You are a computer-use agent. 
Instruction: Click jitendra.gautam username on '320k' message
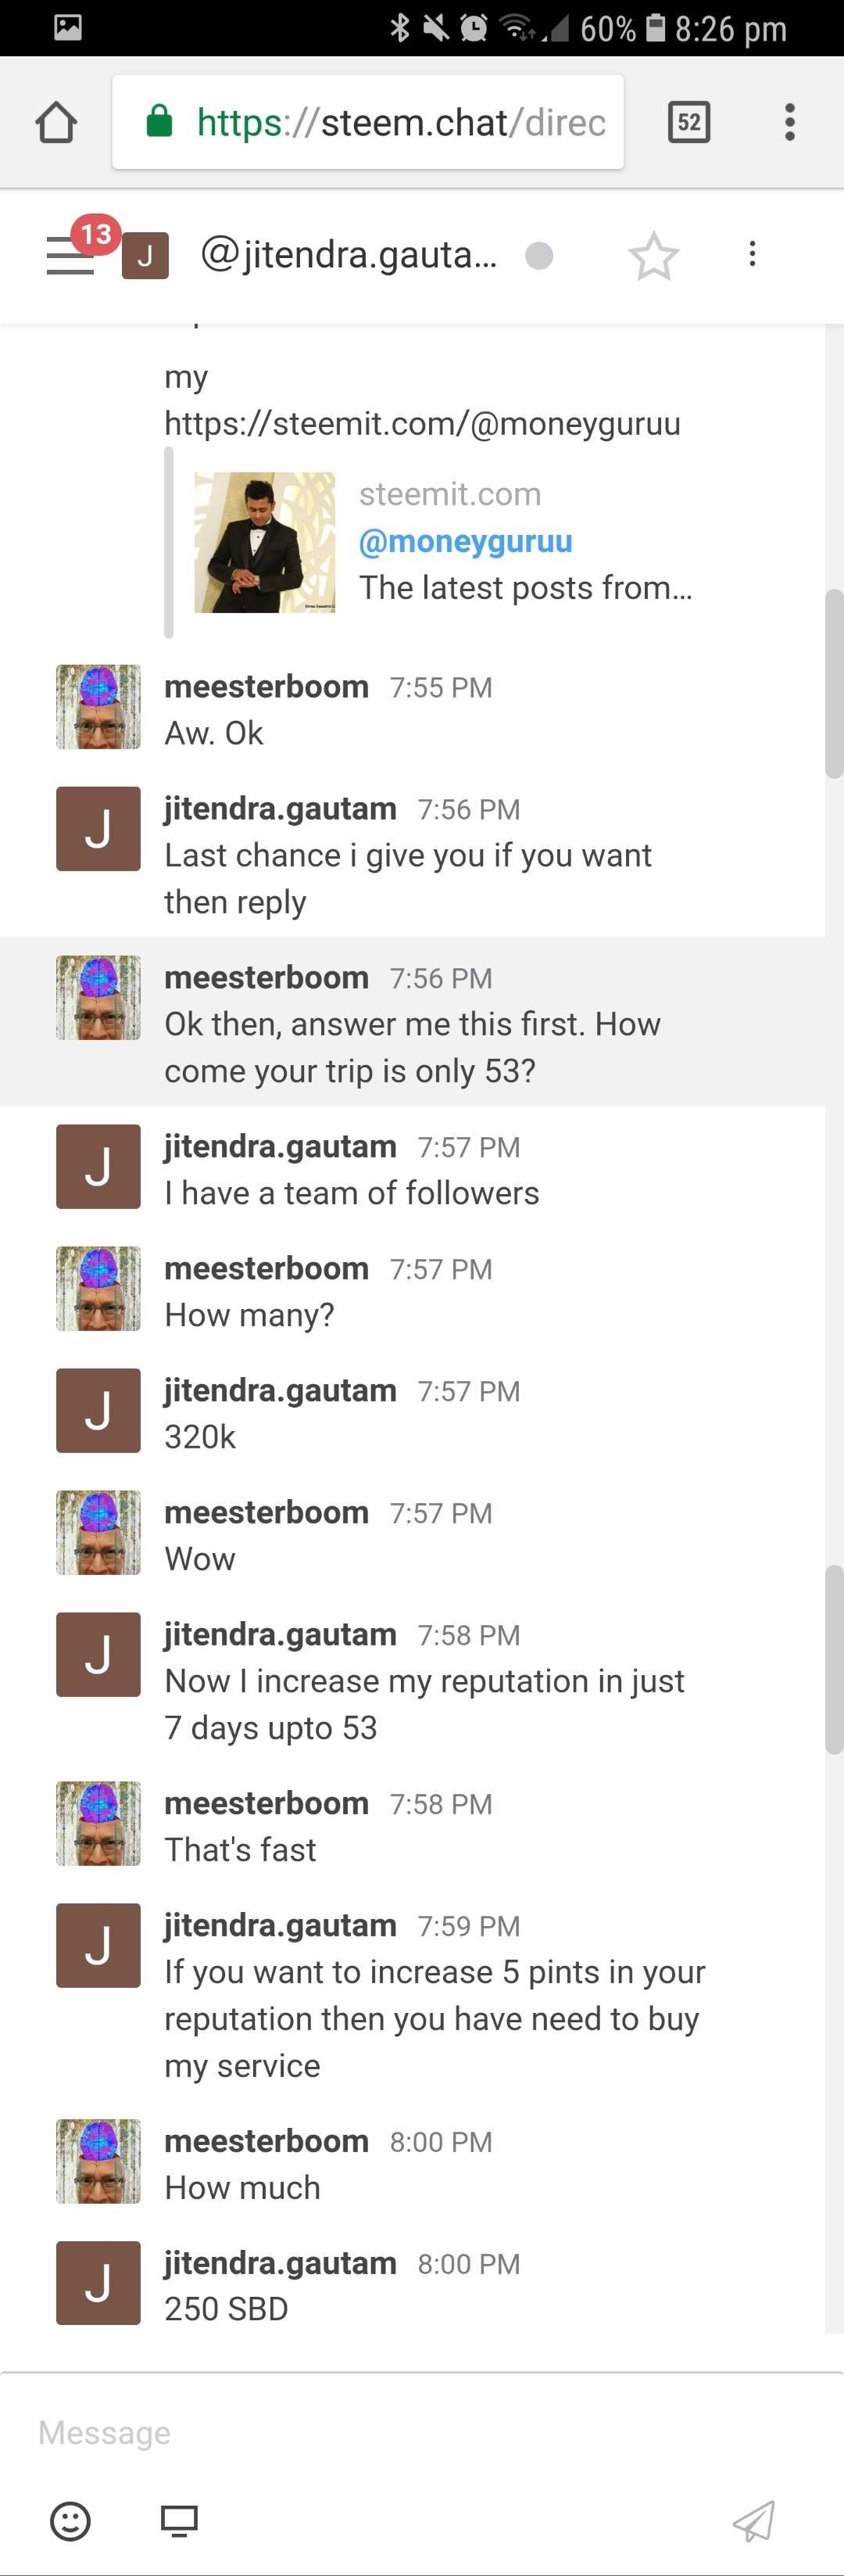pyautogui.click(x=281, y=1391)
